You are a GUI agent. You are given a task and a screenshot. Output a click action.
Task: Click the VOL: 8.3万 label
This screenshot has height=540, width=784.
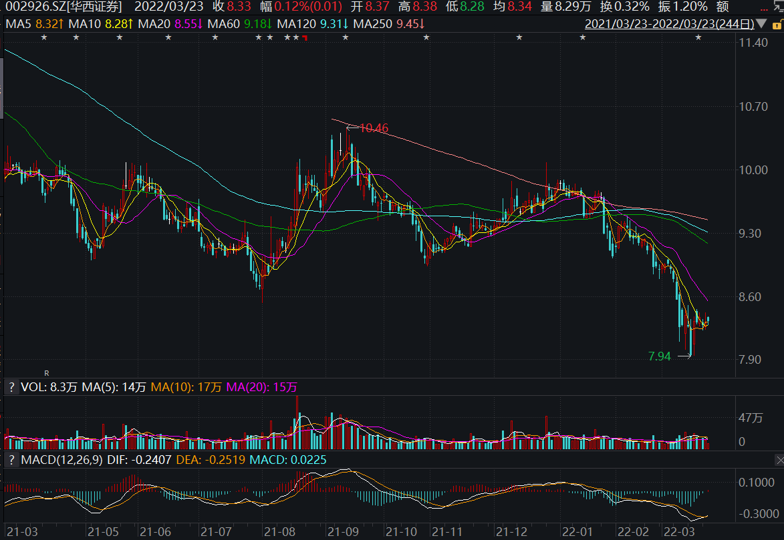(x=49, y=387)
